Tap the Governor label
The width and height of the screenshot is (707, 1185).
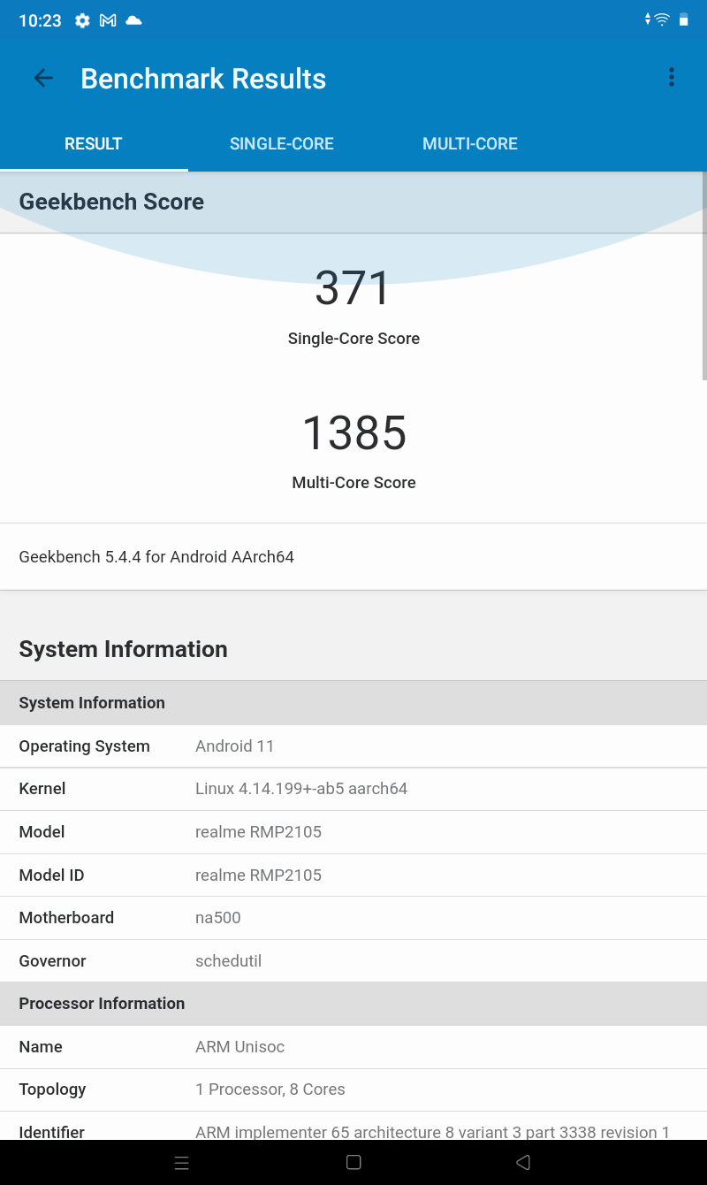(53, 961)
